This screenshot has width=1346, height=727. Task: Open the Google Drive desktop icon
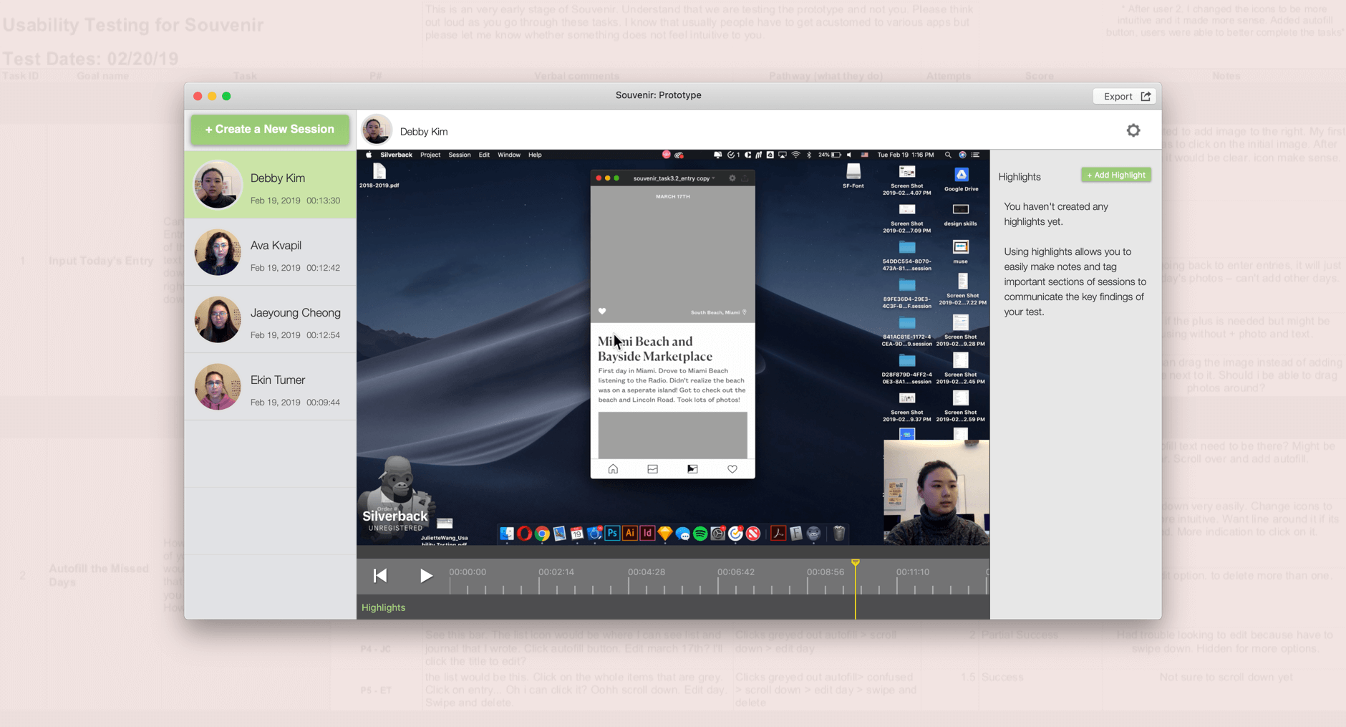(961, 179)
